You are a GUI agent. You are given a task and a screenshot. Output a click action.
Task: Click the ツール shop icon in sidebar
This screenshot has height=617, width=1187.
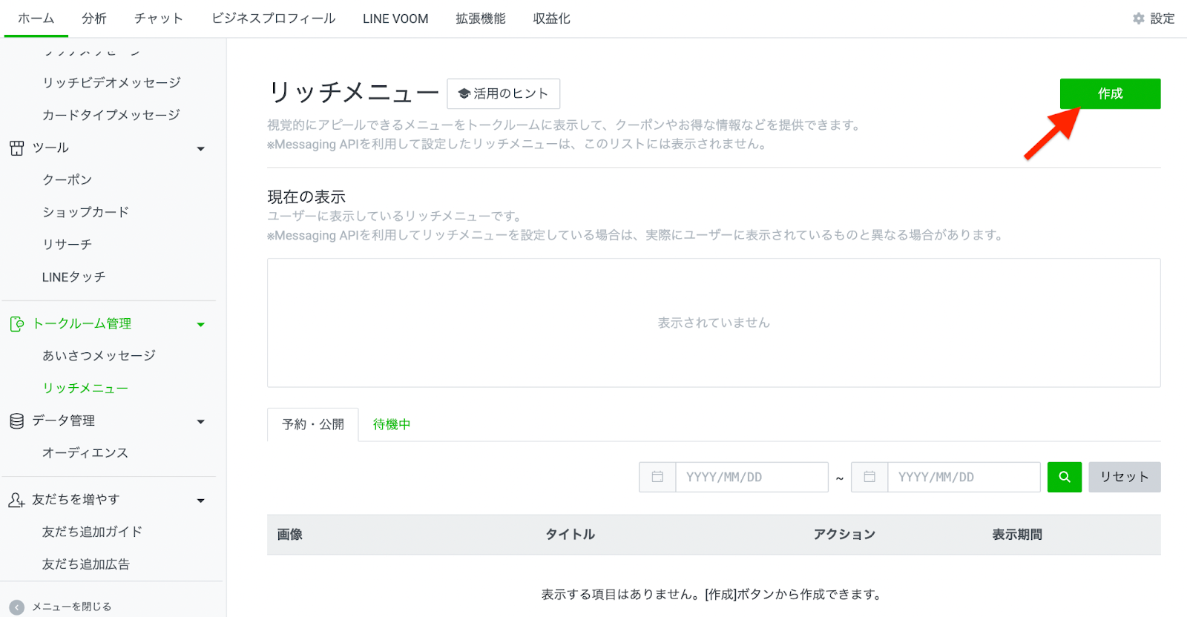(x=16, y=148)
